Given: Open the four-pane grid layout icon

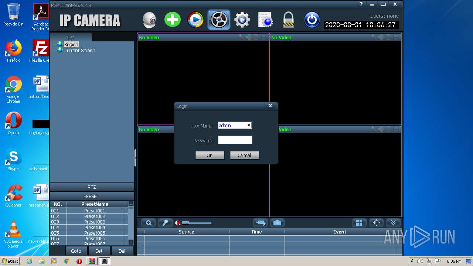Looking at the screenshot, I should (x=359, y=223).
